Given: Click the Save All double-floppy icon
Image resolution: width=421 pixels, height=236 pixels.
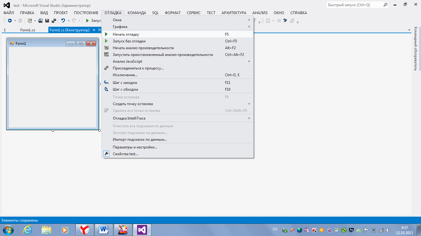Looking at the screenshot, I should pyautogui.click(x=54, y=21).
